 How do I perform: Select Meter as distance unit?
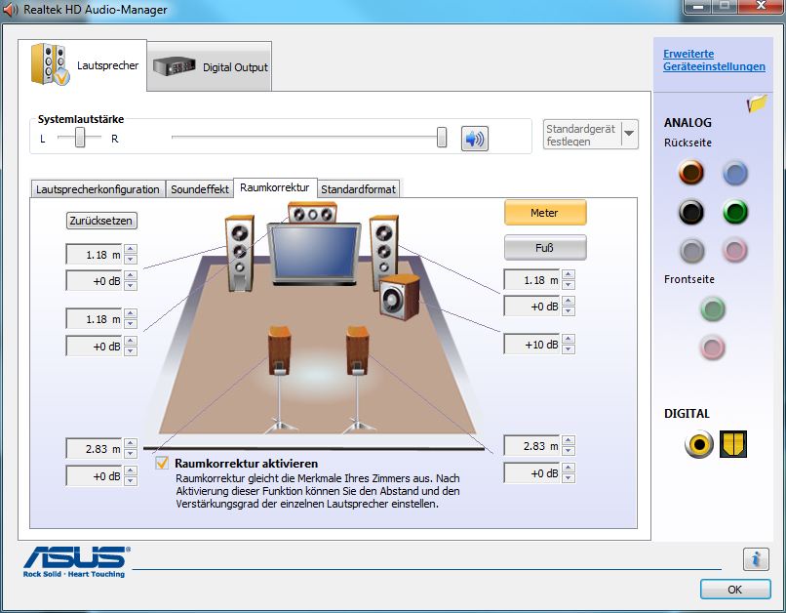(545, 213)
